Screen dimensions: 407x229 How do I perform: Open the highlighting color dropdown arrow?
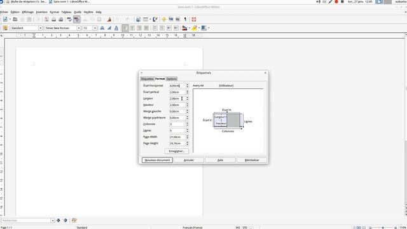tap(199, 28)
